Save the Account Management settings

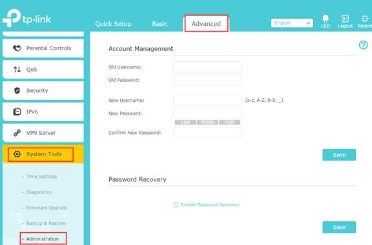[x=339, y=155]
